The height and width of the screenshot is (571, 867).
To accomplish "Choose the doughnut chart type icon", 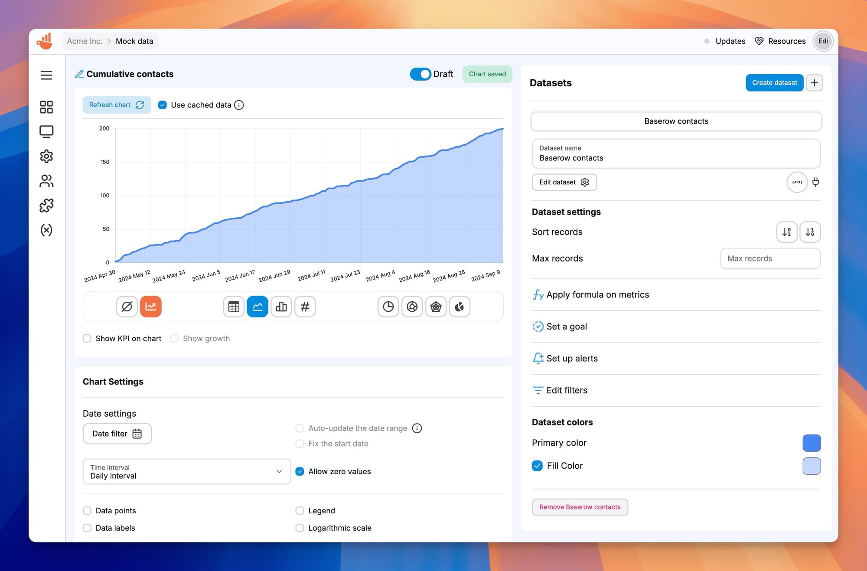I will (412, 307).
